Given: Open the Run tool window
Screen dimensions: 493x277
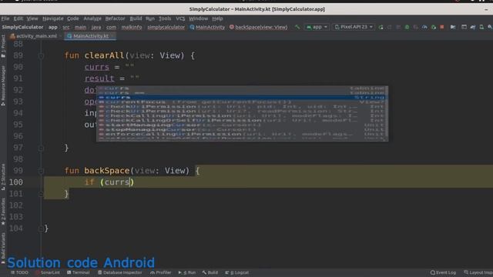Looking at the screenshot, I should [187, 272].
